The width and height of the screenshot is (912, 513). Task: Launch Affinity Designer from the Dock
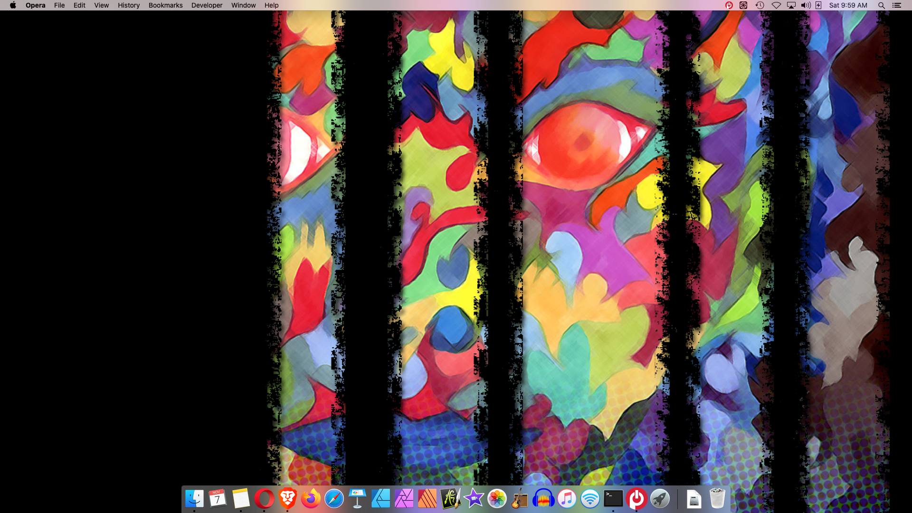[380, 499]
